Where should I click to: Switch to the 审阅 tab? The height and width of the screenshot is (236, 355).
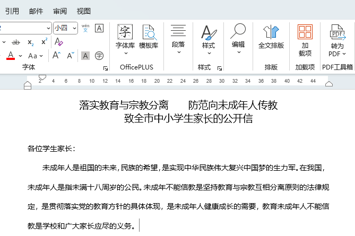pyautogui.click(x=60, y=11)
